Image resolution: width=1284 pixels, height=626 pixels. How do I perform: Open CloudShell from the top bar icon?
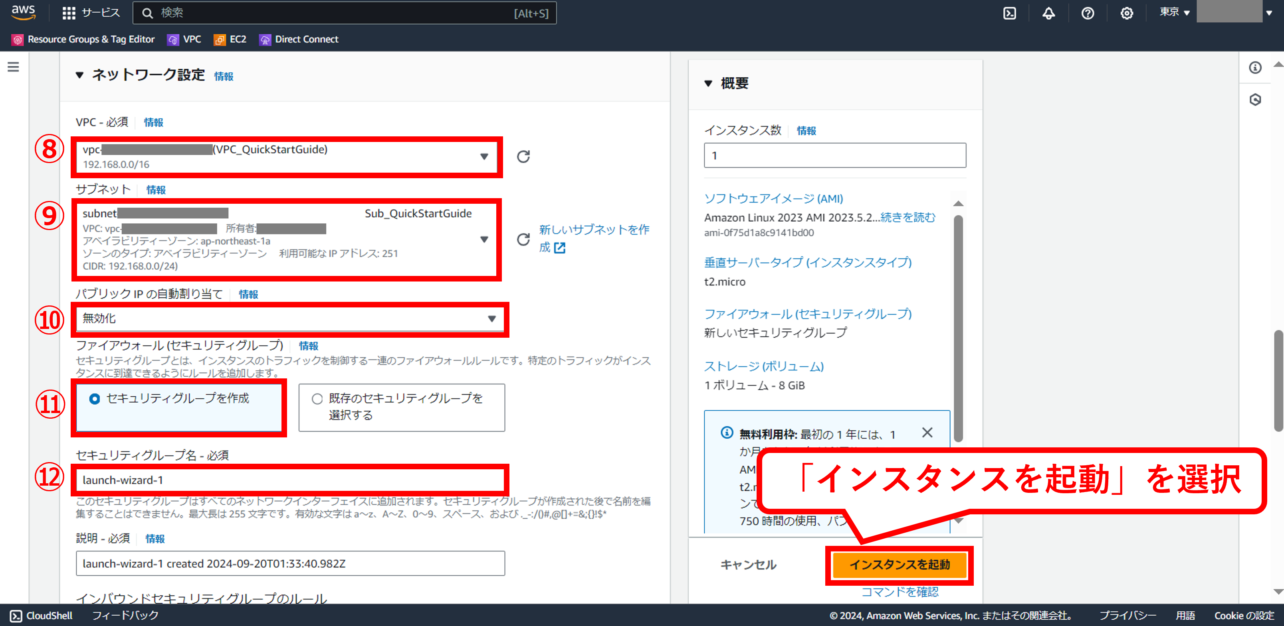(1009, 14)
